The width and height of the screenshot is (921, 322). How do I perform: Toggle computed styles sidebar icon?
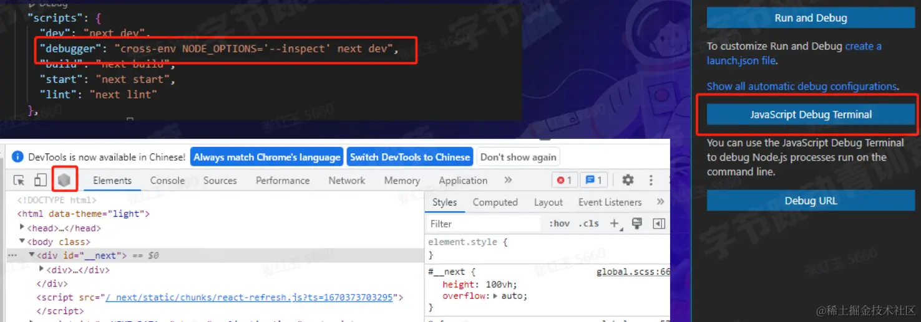click(658, 224)
